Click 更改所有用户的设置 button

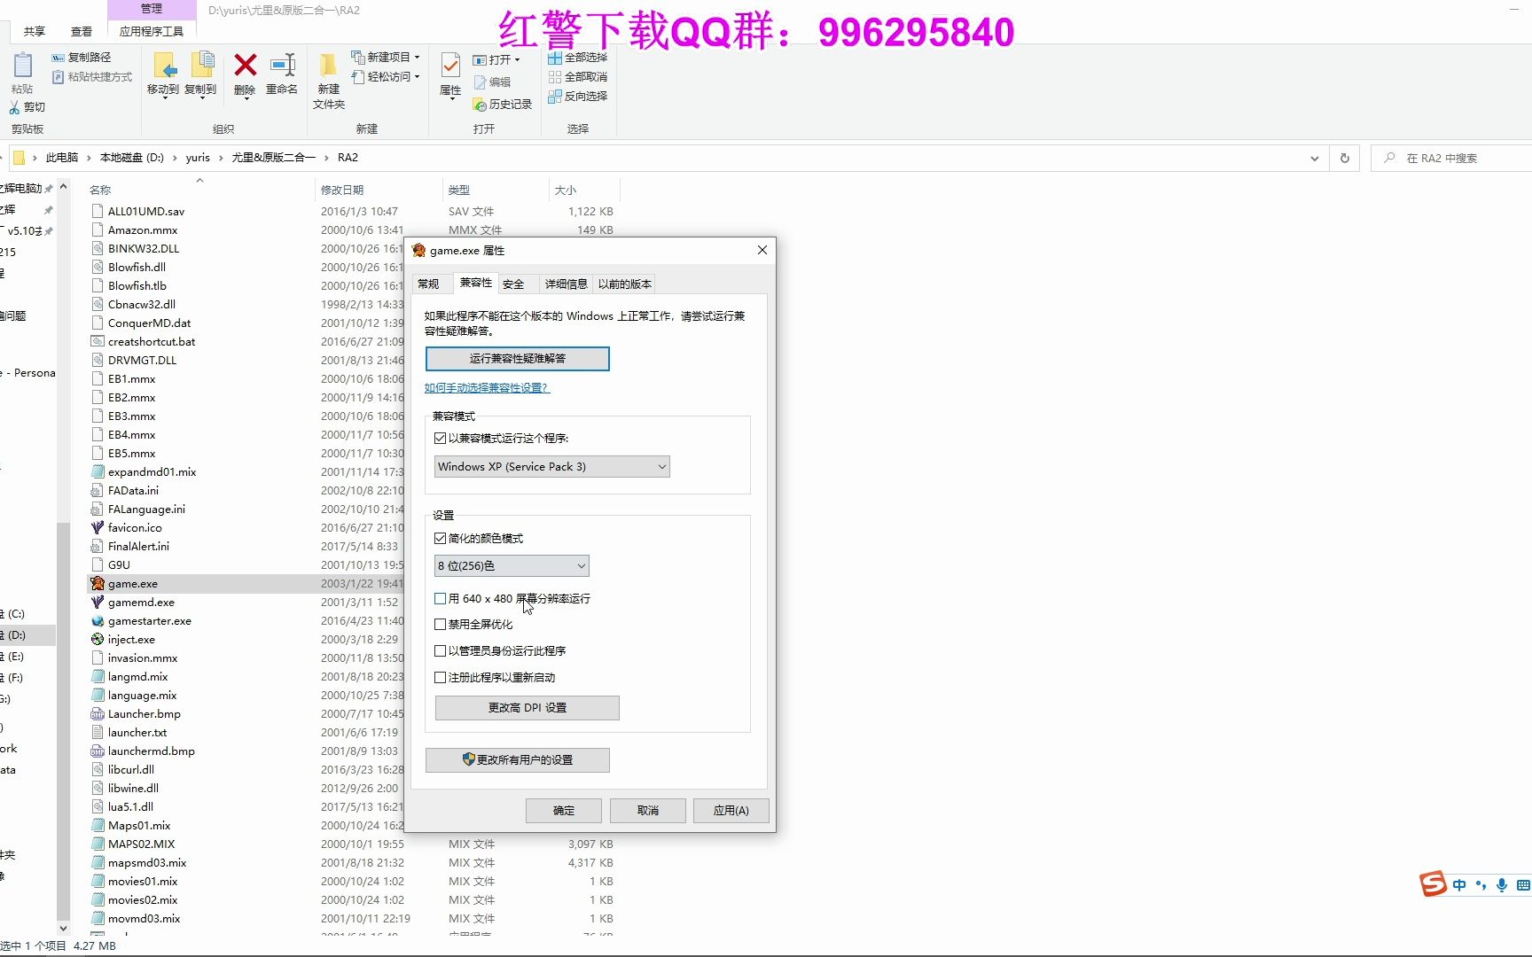pos(518,760)
